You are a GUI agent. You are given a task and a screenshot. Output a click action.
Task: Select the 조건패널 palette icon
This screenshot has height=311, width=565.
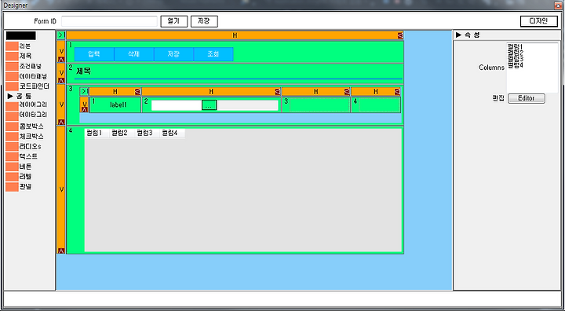(x=12, y=67)
